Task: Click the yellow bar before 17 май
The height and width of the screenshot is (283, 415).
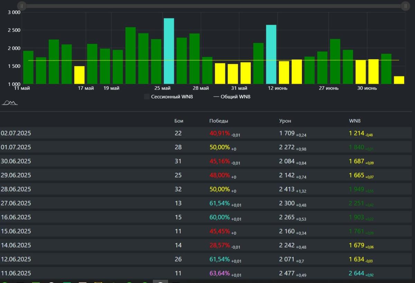Action: (79, 75)
